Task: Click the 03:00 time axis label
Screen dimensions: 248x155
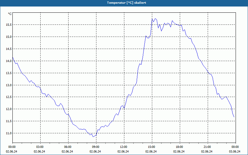Action: pyautogui.click(x=40, y=147)
